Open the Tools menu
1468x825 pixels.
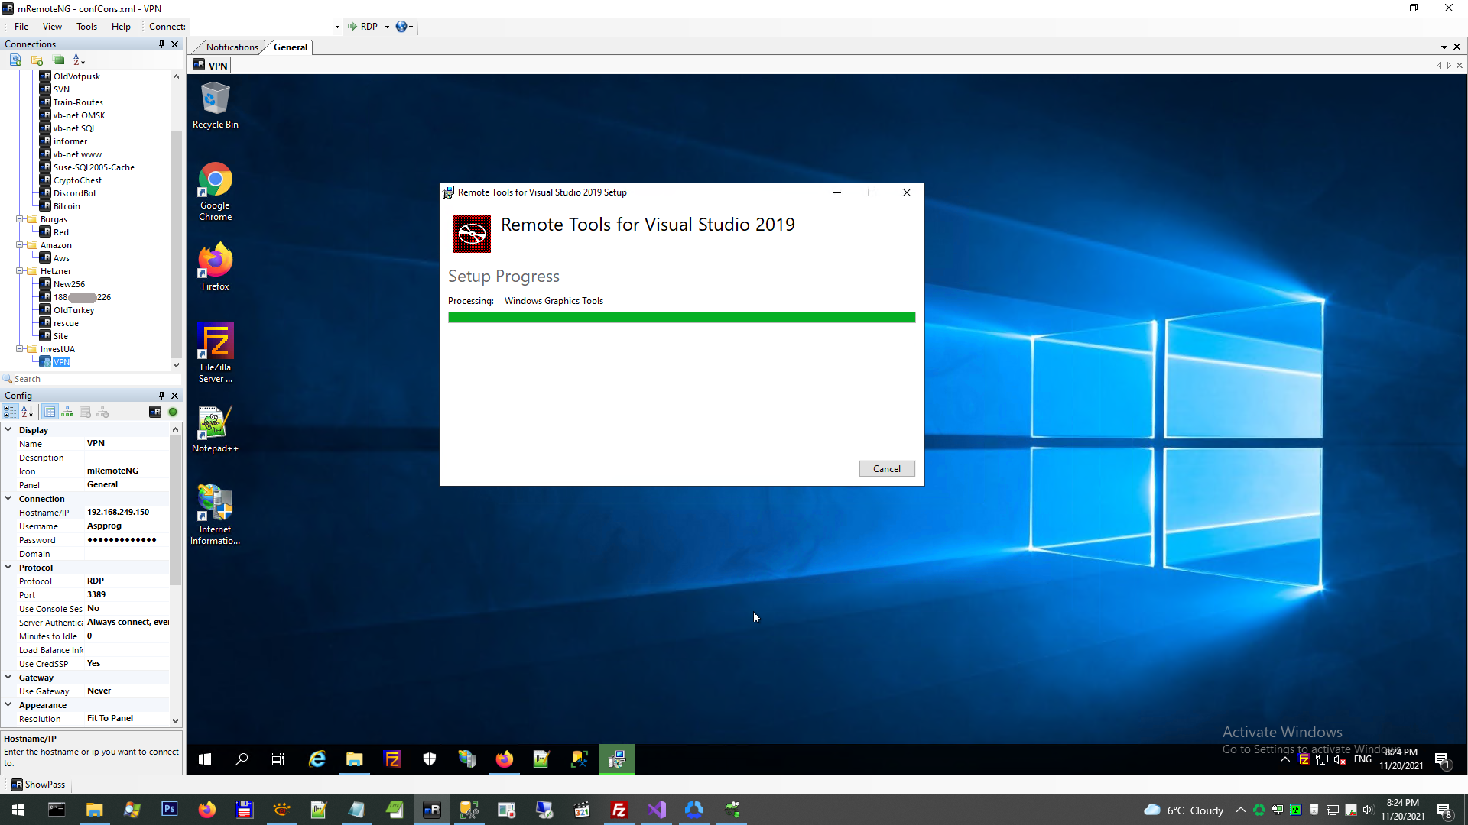(x=86, y=27)
